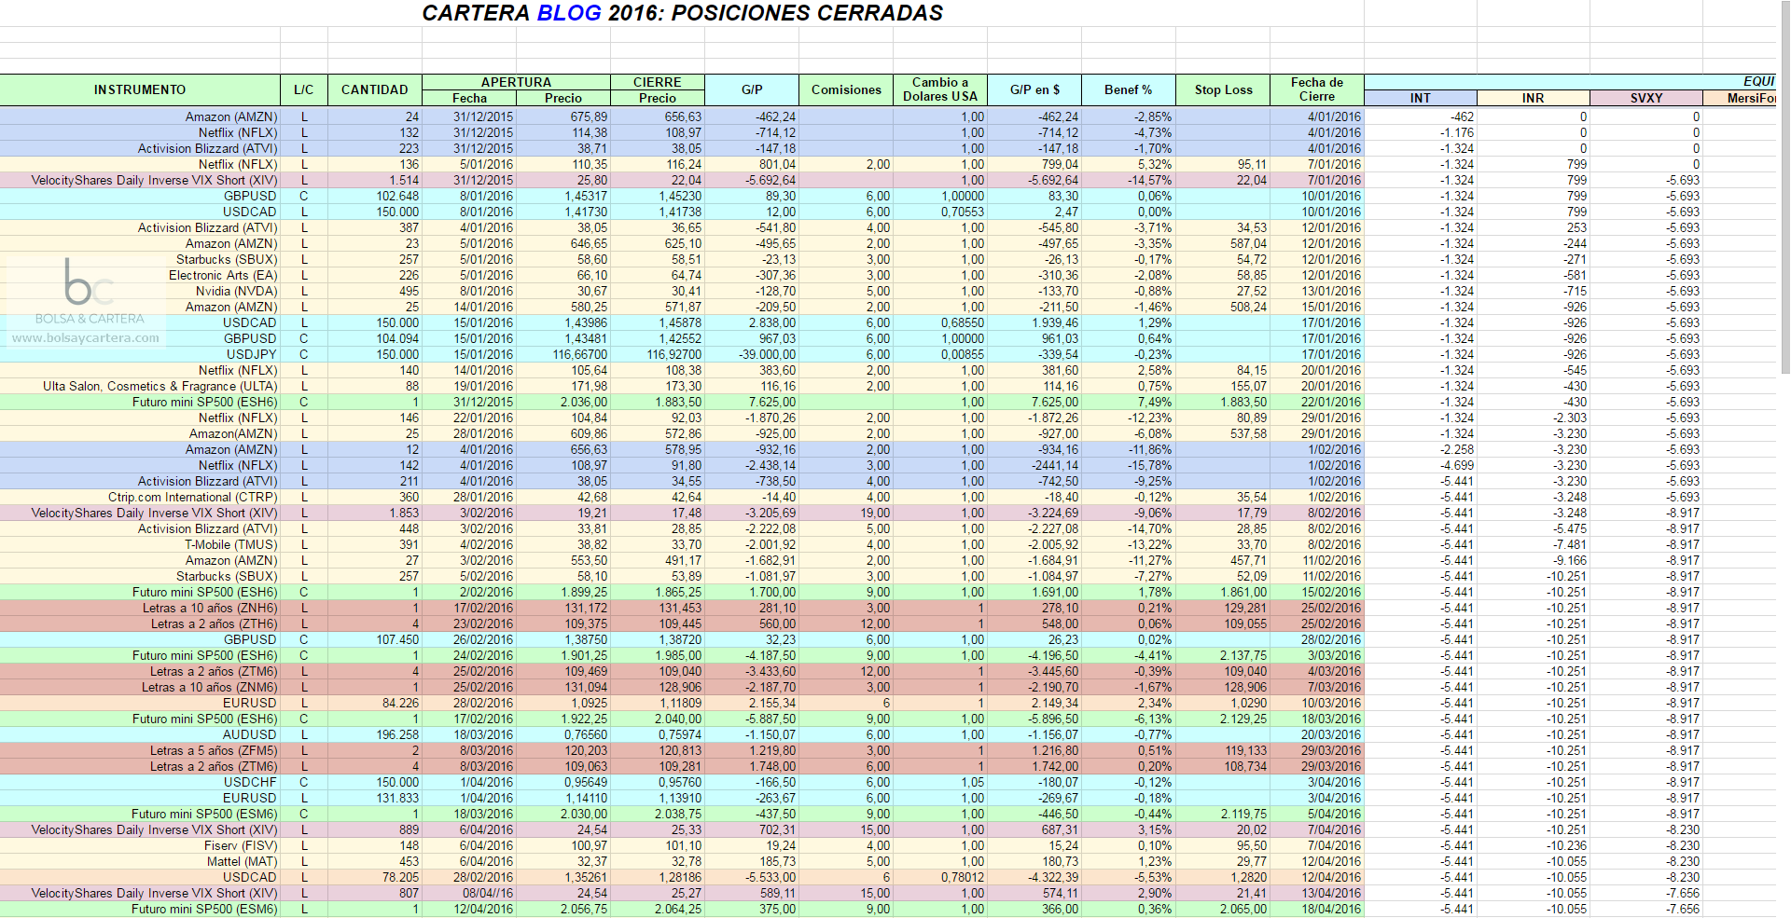Click the Letras a 10 años (ZNH6) cell
The width and height of the screenshot is (1791, 918).
[x=140, y=608]
